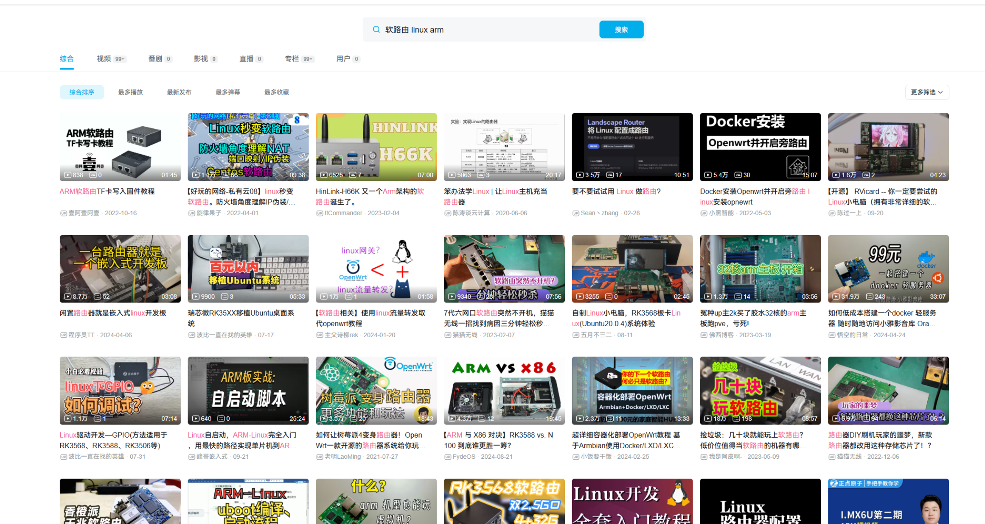Switch to the 视频 tab
This screenshot has width=985, height=524.
(x=104, y=59)
